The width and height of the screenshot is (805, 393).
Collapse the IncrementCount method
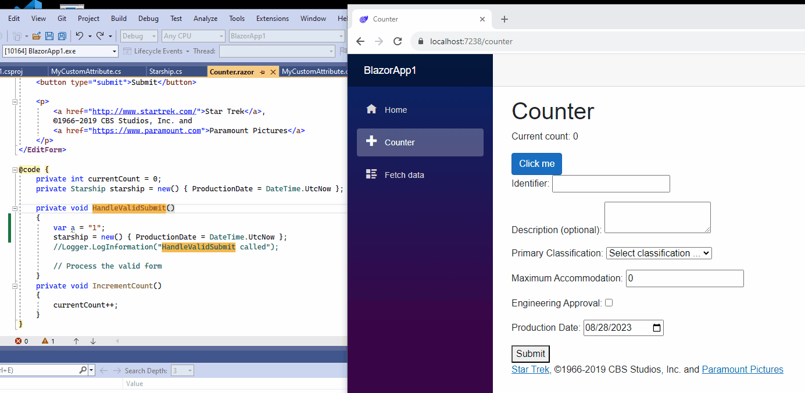15,286
